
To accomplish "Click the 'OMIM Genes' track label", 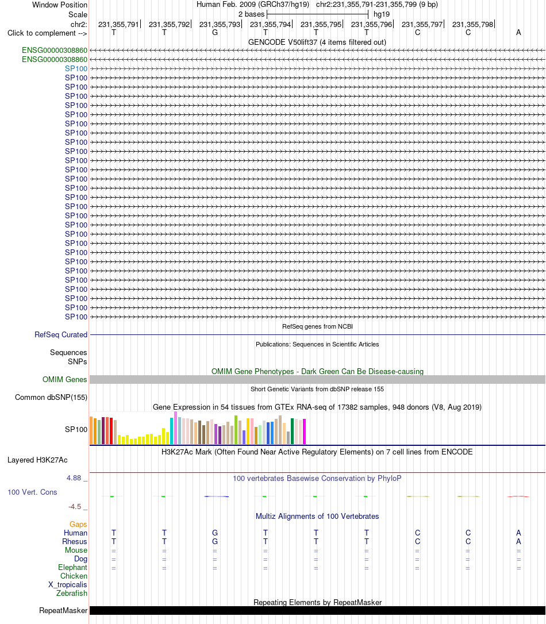I will coord(64,380).
